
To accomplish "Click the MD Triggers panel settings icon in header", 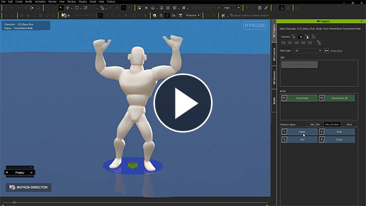I will click(x=362, y=21).
